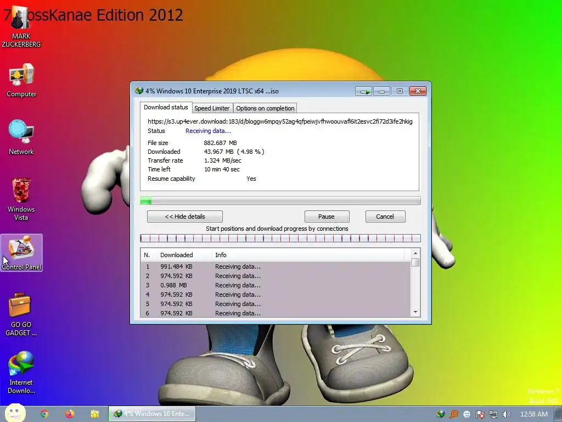The width and height of the screenshot is (562, 422).
Task: Click the IDM icon in dialog title bar
Action: click(x=139, y=91)
